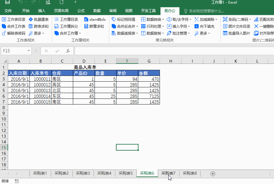Open 工作簿拆分 tool
Viewport: 274px width, 184px height.
click(x=66, y=27)
